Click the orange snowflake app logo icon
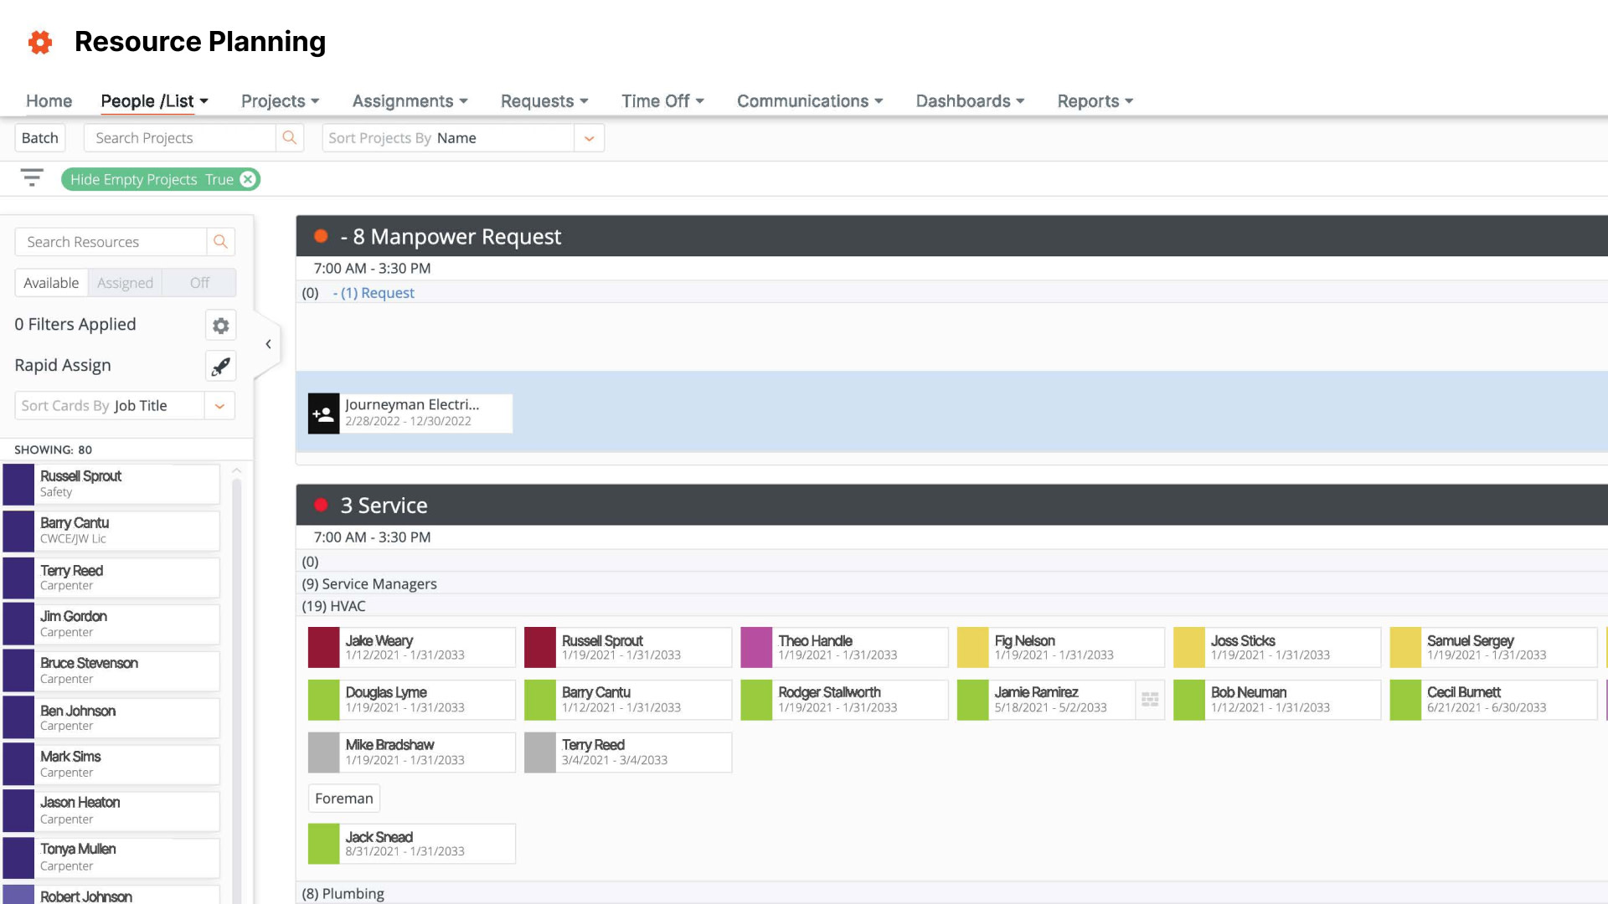1608x904 pixels. pyautogui.click(x=39, y=41)
